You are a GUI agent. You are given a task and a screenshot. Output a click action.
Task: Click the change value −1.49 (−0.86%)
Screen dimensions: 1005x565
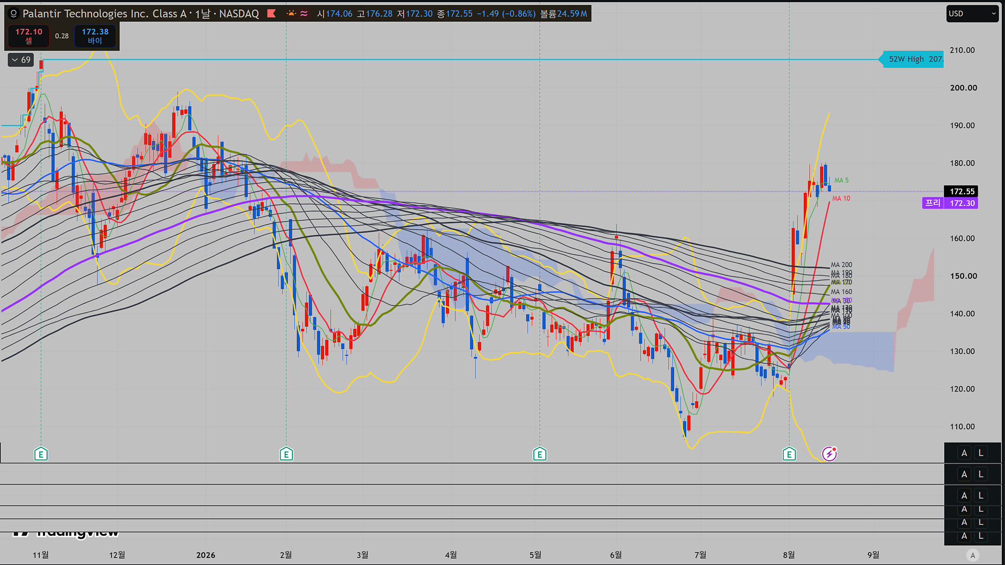tap(506, 14)
